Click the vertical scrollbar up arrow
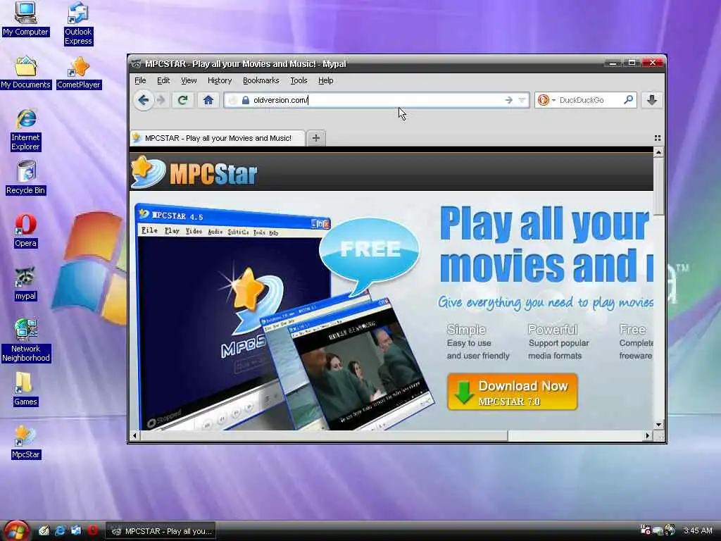This screenshot has height=541, width=721. (658, 152)
